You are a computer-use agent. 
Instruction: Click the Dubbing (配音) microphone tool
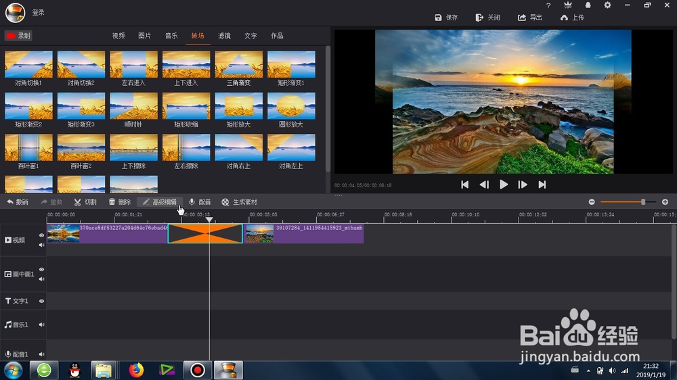[200, 202]
